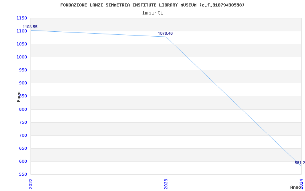305x191 pixels.
Task: Click the 600 y-axis value
Action: (x=23, y=161)
